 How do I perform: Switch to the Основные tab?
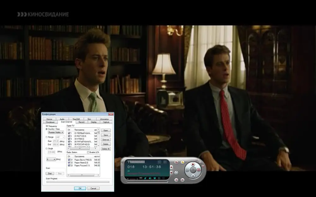pos(50,122)
